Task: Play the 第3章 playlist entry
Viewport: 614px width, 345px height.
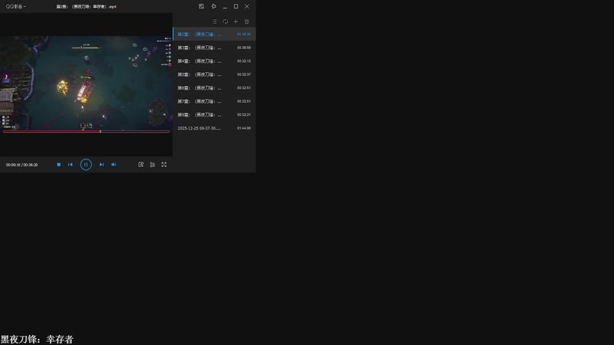Action: pos(214,48)
